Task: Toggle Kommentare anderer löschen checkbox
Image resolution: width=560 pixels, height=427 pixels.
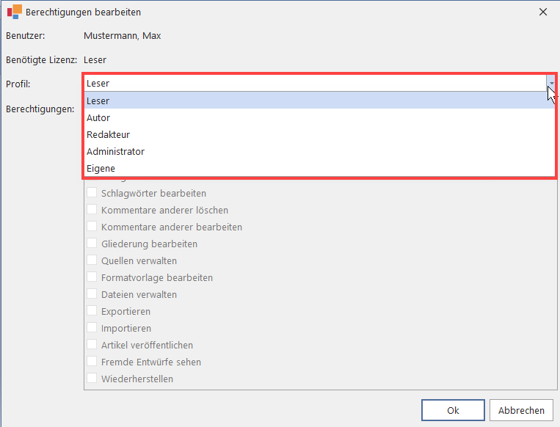Action: 92,211
